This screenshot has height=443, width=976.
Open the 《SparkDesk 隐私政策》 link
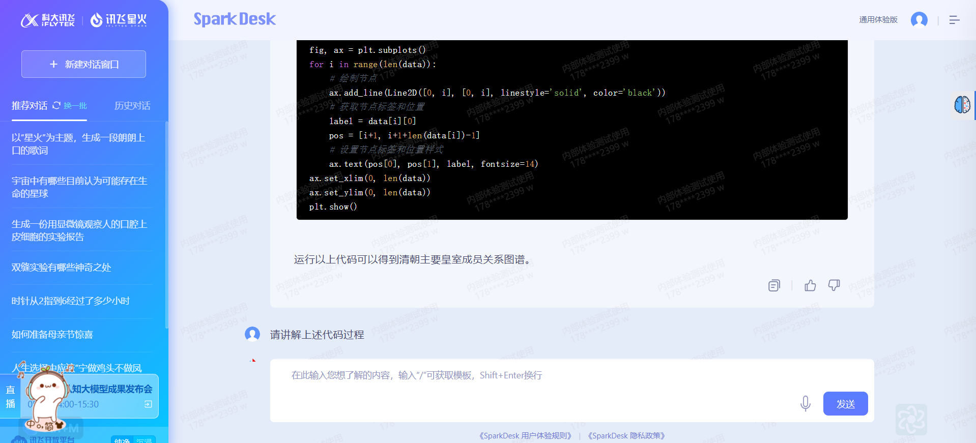626,436
